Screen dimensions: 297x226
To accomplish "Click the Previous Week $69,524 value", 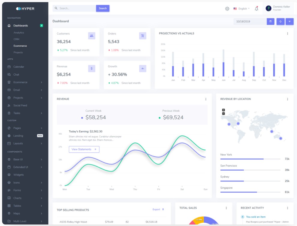I will [x=173, y=117].
